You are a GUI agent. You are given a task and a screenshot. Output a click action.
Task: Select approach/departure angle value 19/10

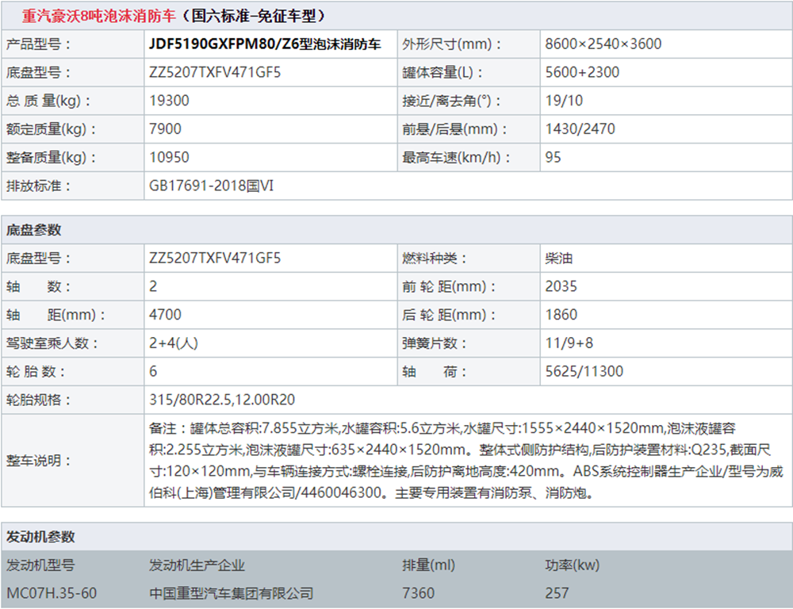pyautogui.click(x=564, y=101)
